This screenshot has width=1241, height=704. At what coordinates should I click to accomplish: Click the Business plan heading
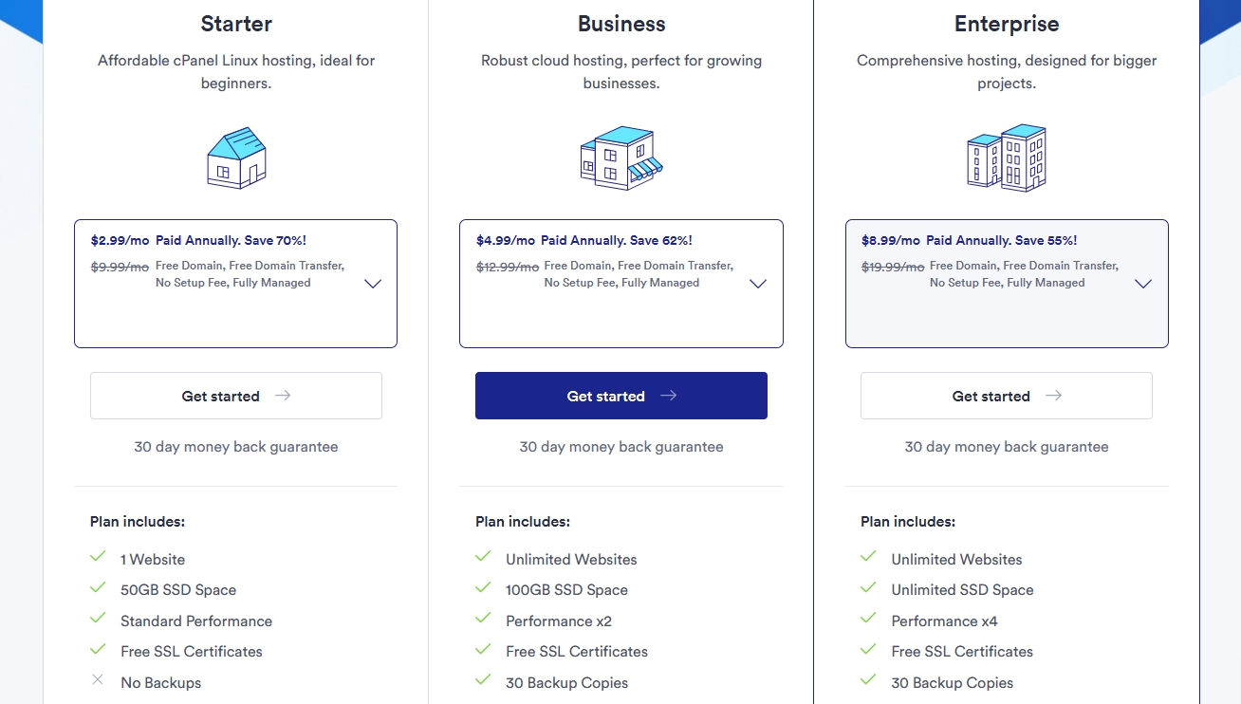(621, 24)
